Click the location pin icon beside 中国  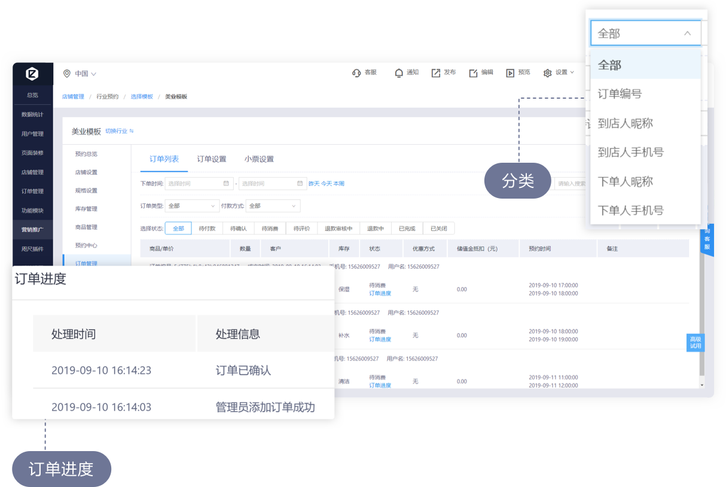click(x=66, y=74)
